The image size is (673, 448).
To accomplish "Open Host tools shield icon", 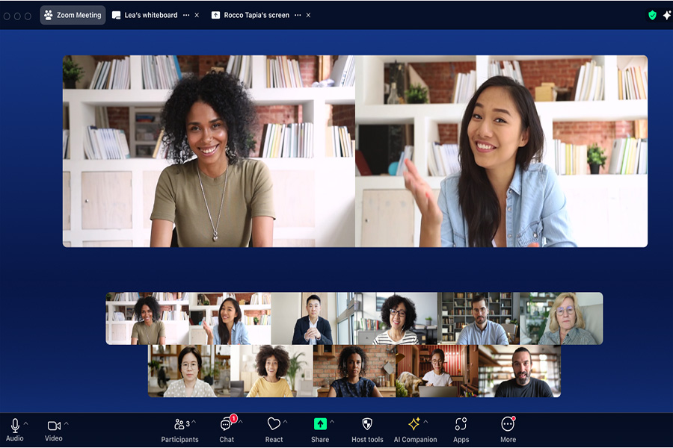I will 367,424.
